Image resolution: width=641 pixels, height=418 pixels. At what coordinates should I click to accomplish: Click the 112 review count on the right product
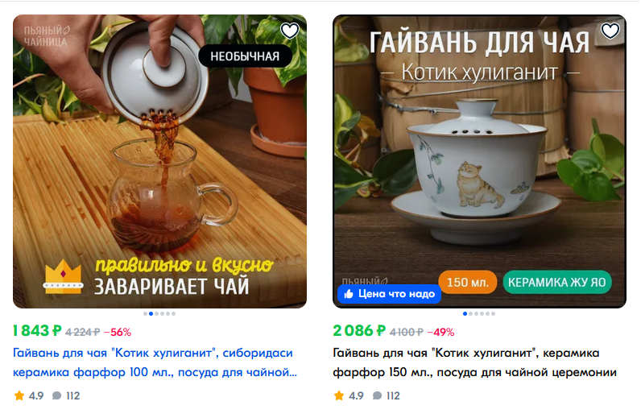pos(393,395)
